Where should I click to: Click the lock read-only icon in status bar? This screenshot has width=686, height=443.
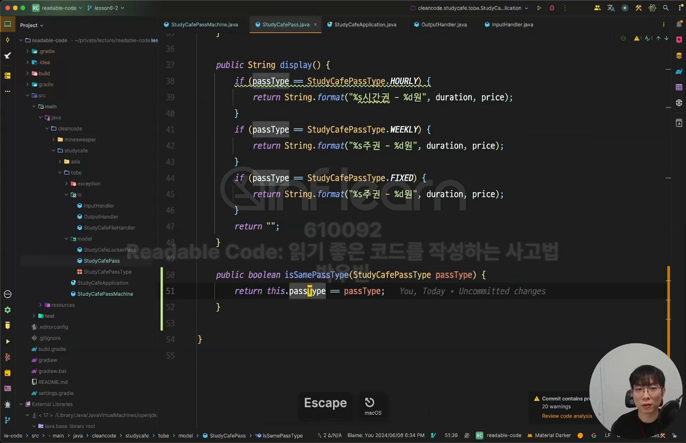coord(674,436)
